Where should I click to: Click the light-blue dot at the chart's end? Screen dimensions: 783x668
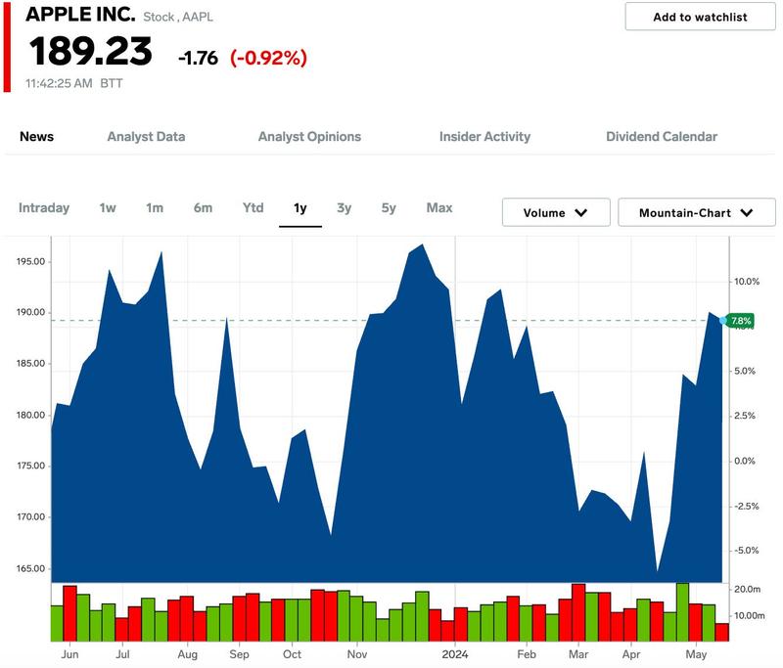(x=722, y=320)
